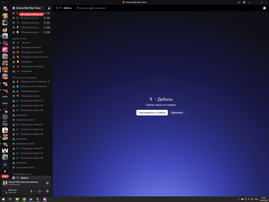269x202 pixels.
Task: Open the taskbar clock and date
Action: pos(264,199)
